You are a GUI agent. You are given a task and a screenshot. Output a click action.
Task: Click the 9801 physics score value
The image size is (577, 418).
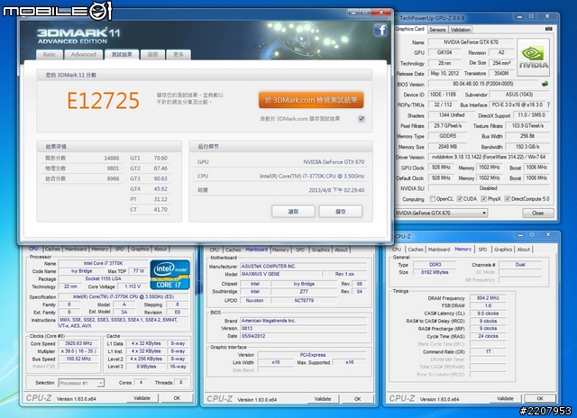click(x=113, y=168)
